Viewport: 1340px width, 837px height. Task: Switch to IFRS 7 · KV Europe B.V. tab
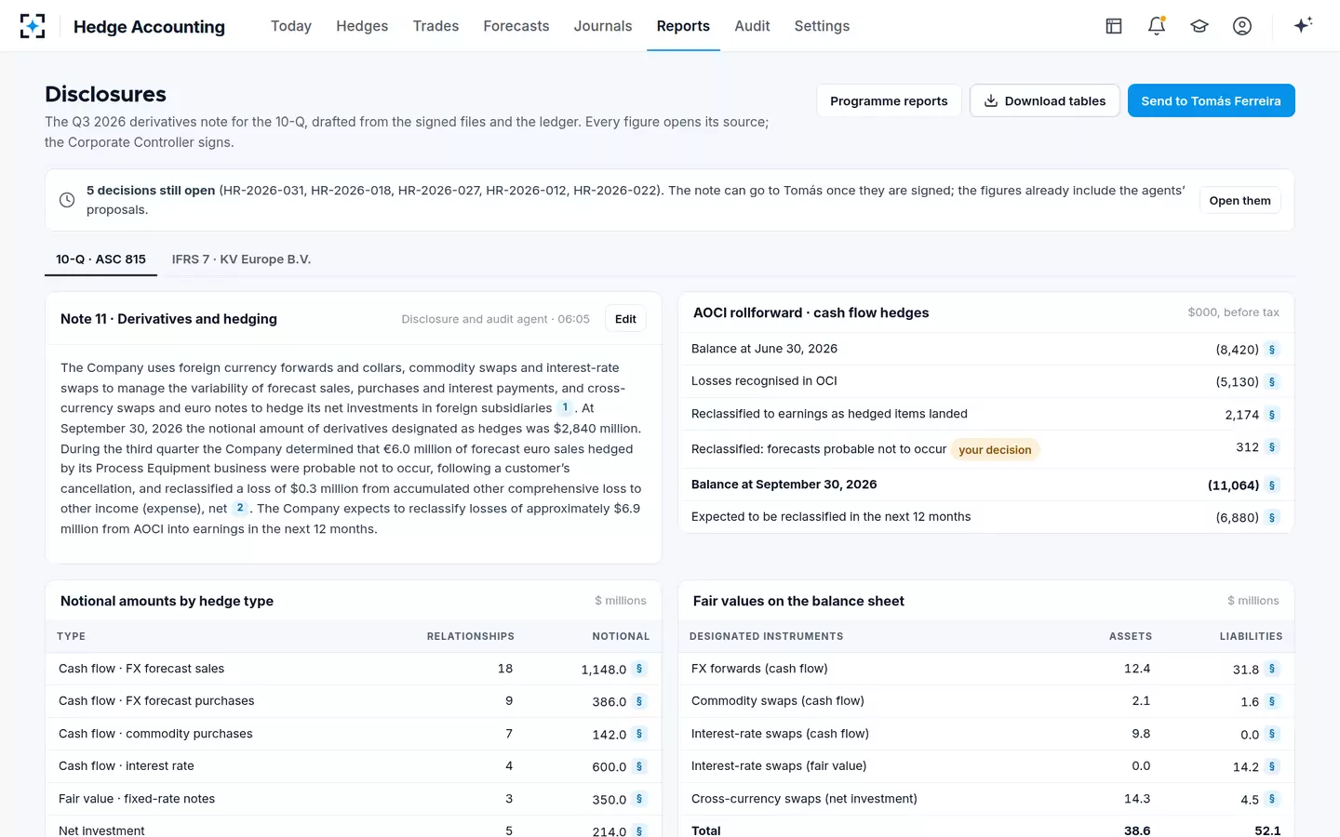(x=241, y=259)
